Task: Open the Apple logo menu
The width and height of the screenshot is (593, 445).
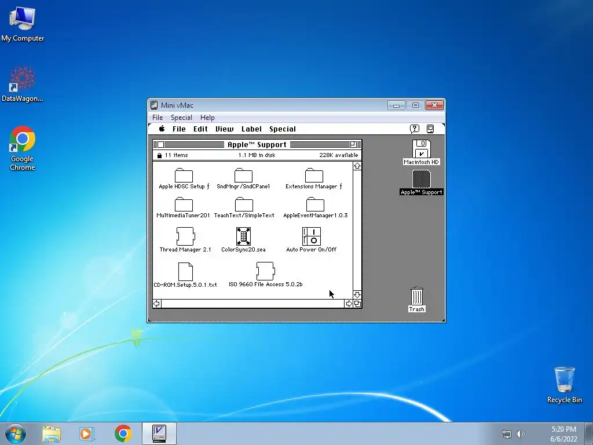Action: [x=162, y=129]
